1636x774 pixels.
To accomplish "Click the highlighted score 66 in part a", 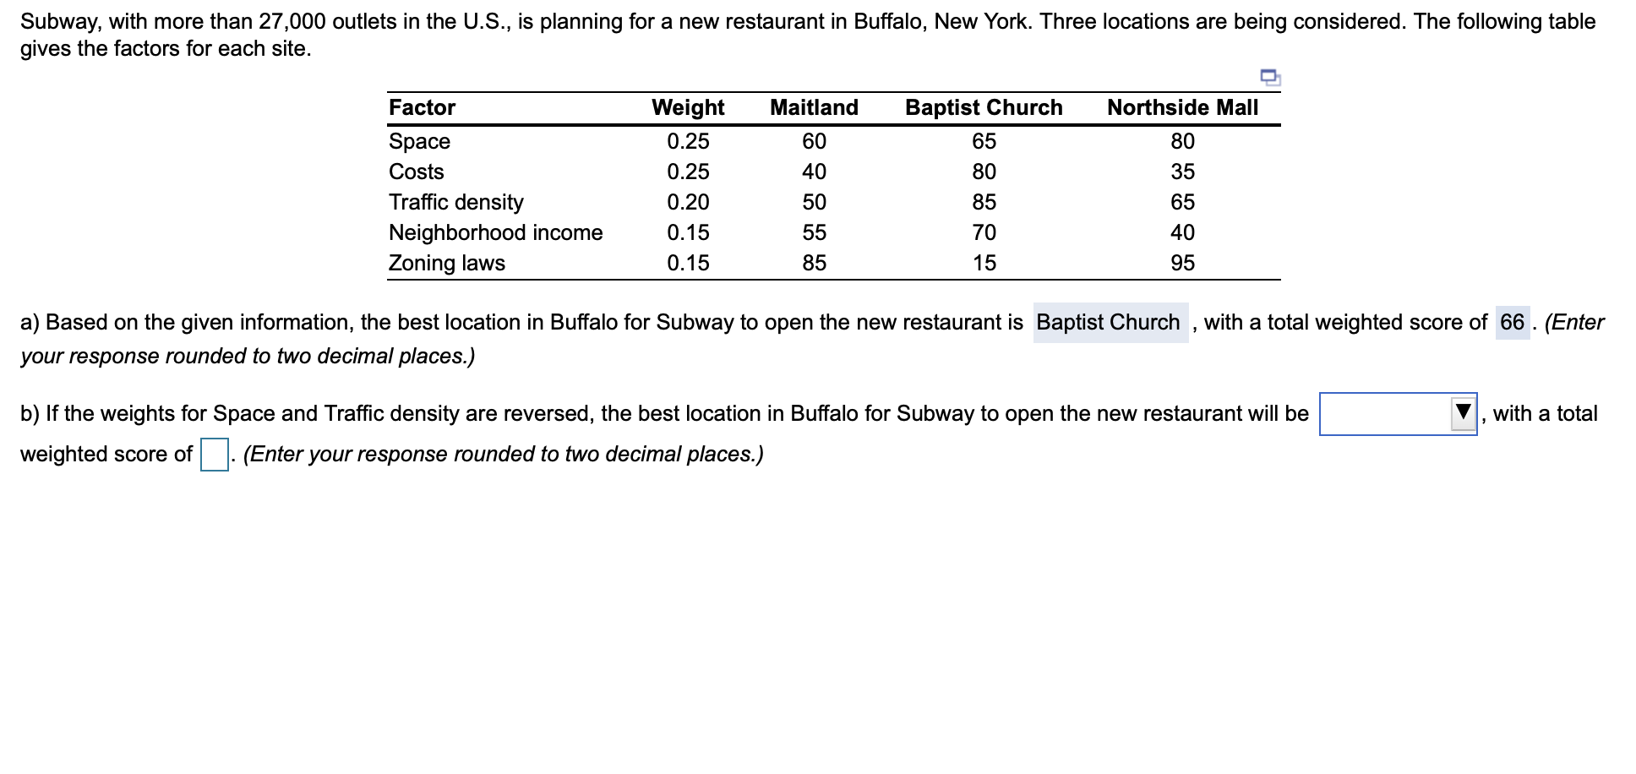I will 1511,322.
